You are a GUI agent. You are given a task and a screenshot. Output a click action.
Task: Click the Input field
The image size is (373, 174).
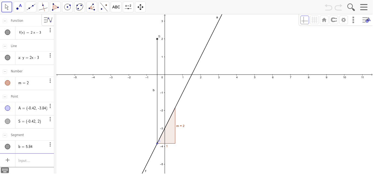(35, 160)
